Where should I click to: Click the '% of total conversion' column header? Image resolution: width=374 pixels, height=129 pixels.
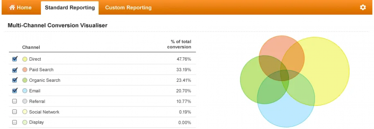pos(179,44)
